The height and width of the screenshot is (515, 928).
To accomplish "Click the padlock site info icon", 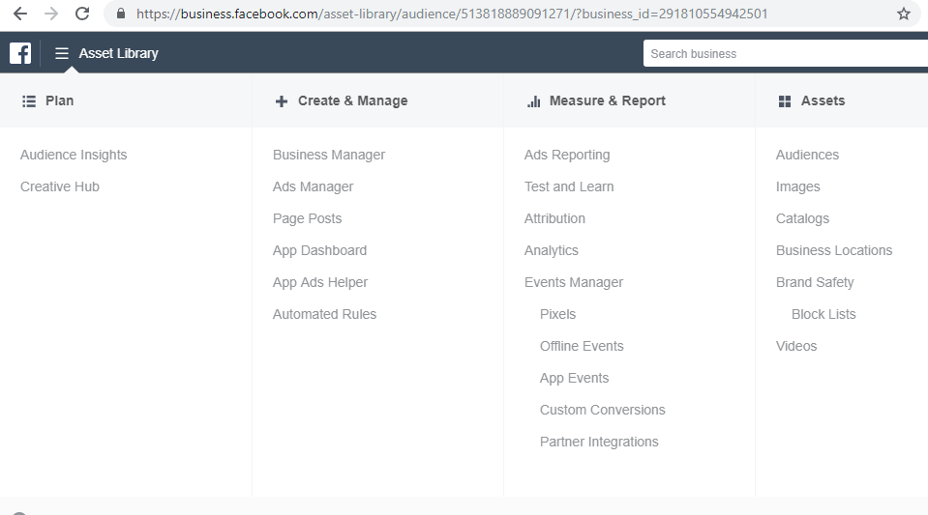I will coord(121,14).
